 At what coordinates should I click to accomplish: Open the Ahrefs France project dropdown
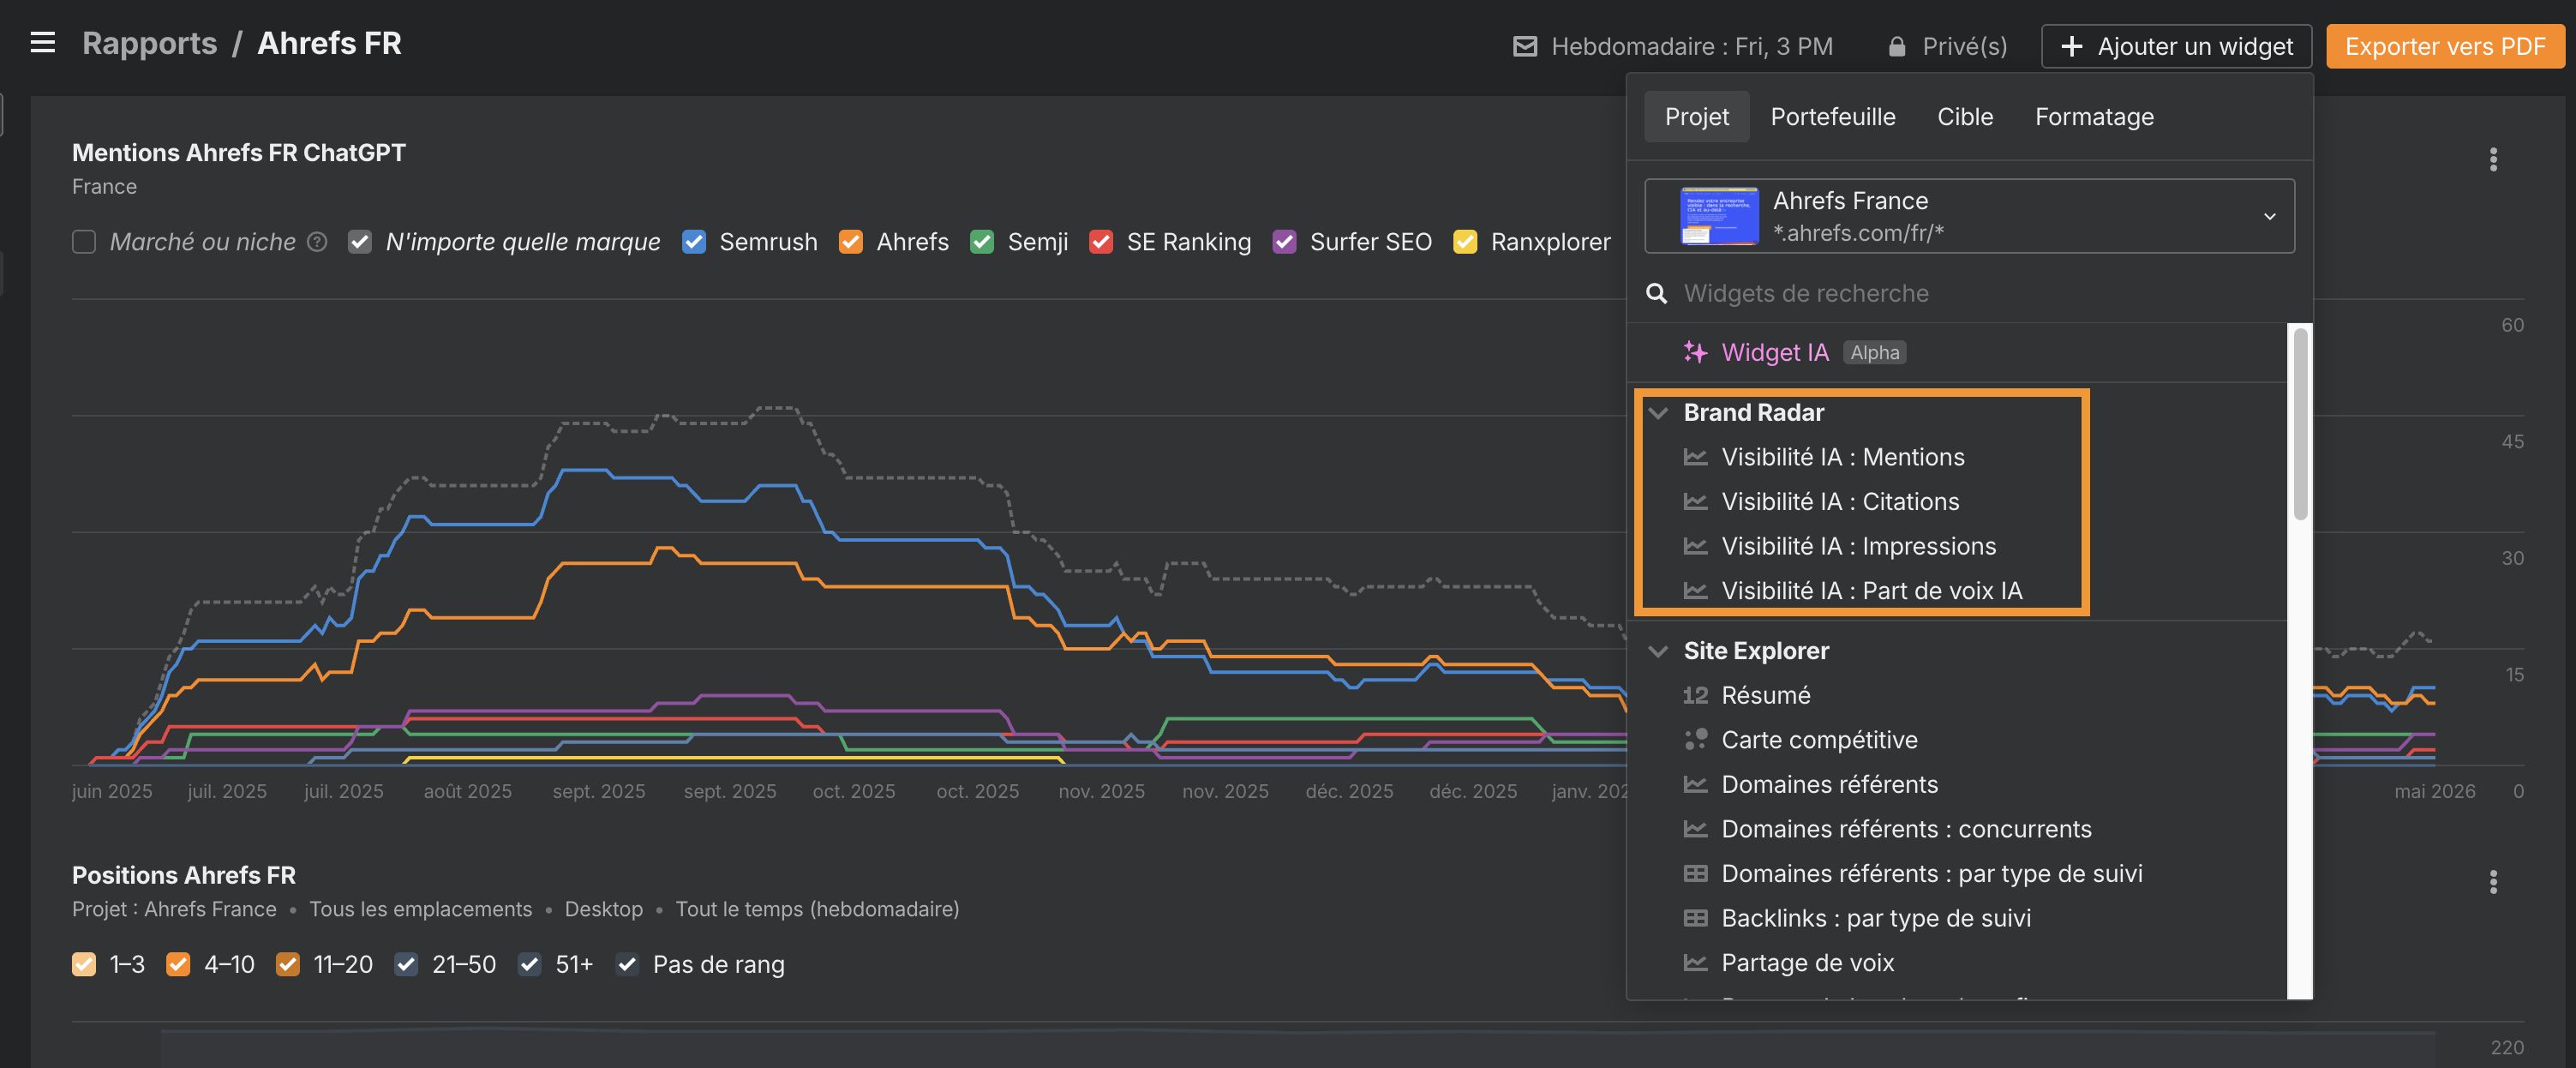1969,216
